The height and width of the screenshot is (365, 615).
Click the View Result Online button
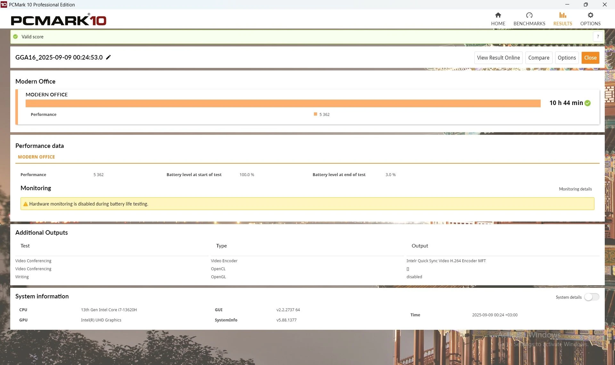pos(498,58)
